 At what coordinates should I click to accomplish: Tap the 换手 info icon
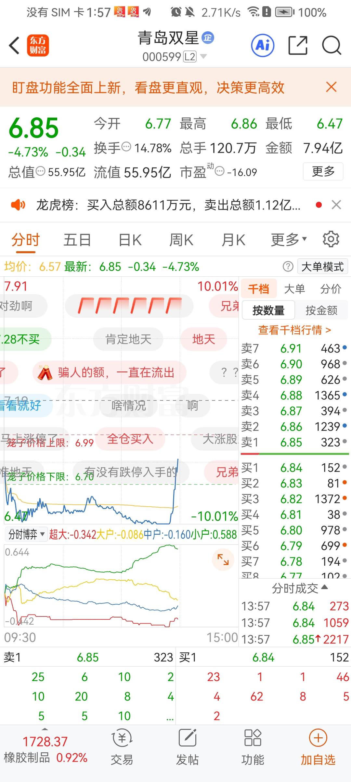coord(126,147)
